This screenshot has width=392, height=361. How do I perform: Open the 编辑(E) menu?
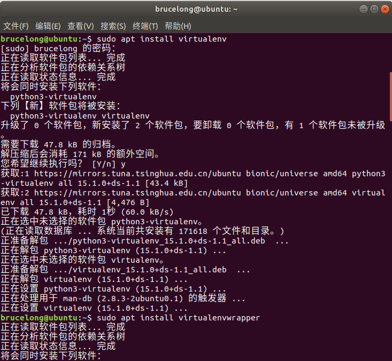(48, 26)
